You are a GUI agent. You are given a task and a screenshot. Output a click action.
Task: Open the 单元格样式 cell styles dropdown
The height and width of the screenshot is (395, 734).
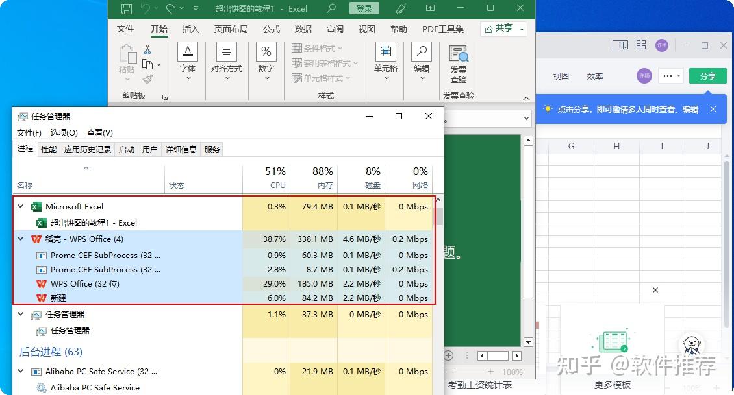click(x=321, y=78)
